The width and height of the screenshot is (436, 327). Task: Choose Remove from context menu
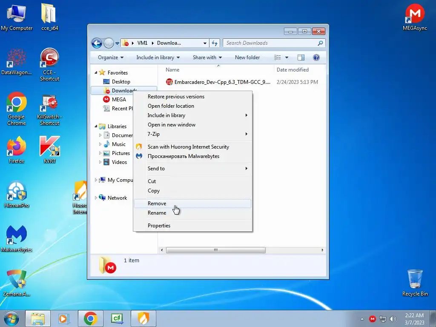[193, 204]
